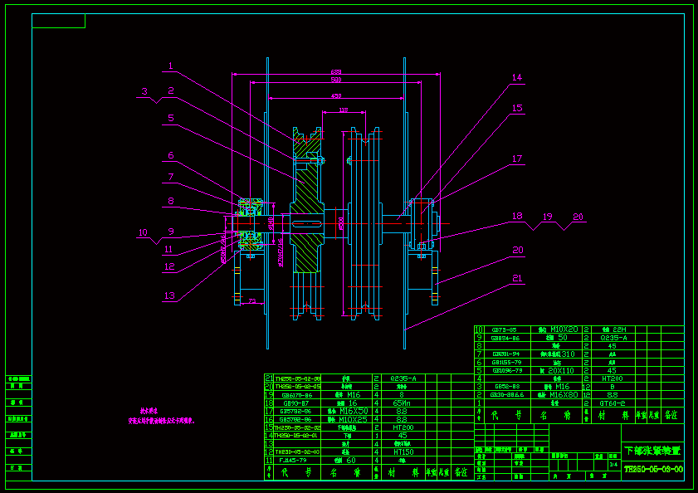Image resolution: width=698 pixels, height=493 pixels.
Task: Select part callout number 14
Action: [x=516, y=77]
